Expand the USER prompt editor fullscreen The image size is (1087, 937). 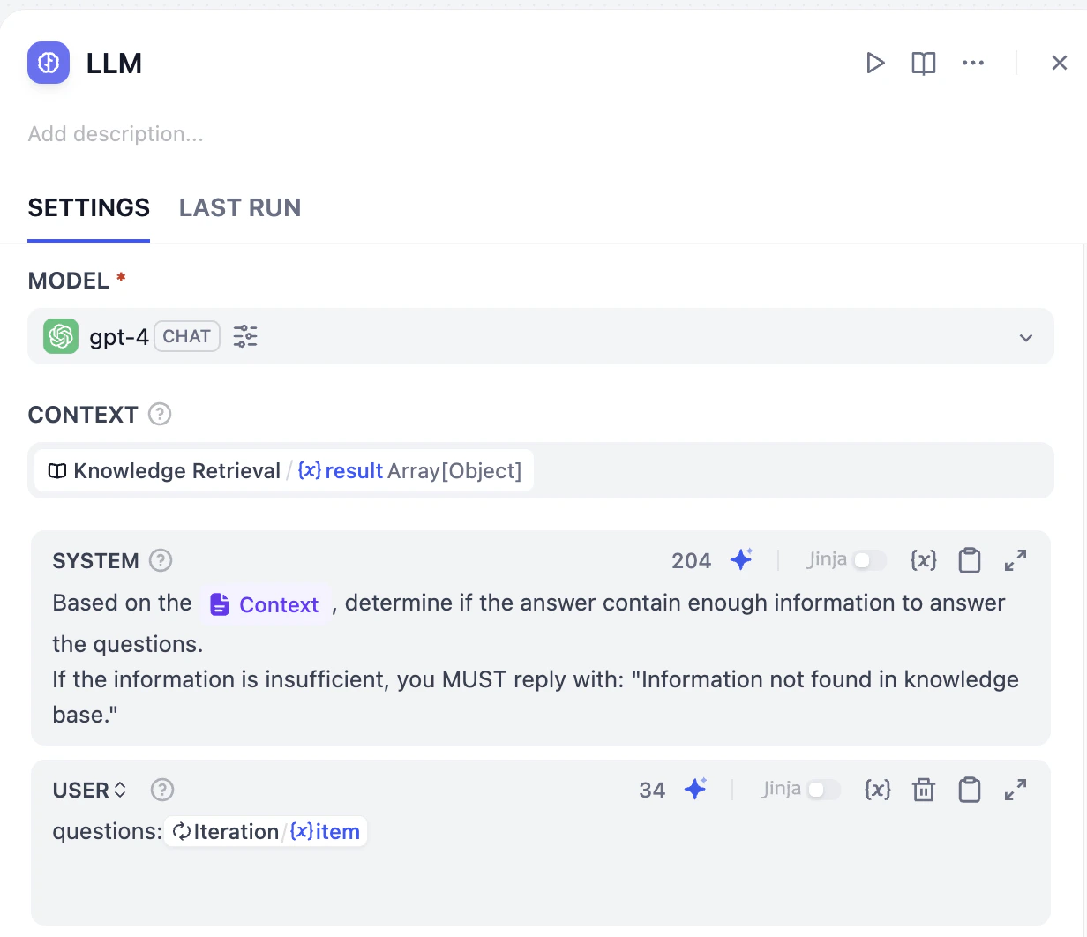(x=1016, y=789)
